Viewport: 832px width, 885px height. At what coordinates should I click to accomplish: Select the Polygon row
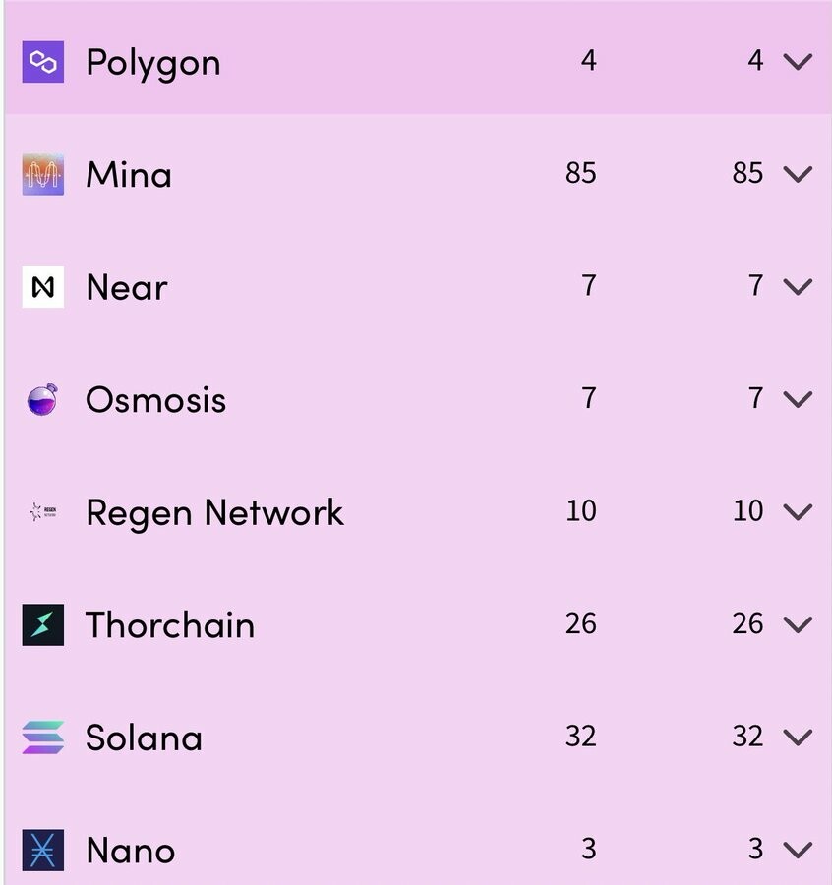click(393, 61)
